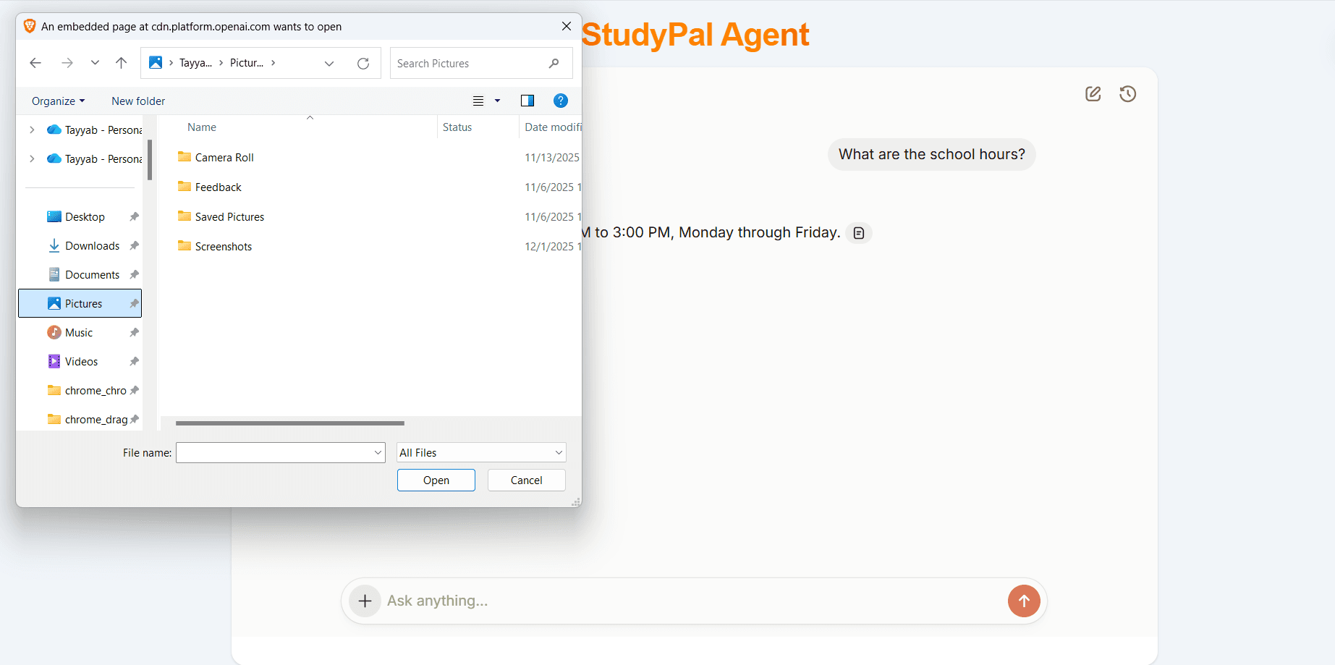Click the navigation pane vertical scrollbar
The width and height of the screenshot is (1335, 665).
click(150, 159)
